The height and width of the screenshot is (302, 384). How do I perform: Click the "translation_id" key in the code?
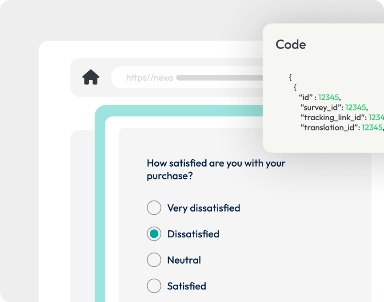[x=329, y=127]
